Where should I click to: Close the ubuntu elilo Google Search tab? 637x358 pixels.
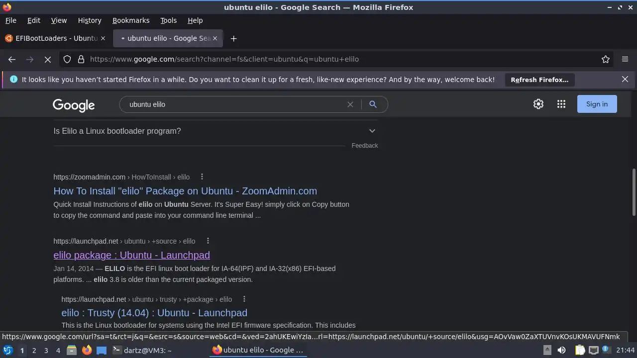(x=215, y=38)
